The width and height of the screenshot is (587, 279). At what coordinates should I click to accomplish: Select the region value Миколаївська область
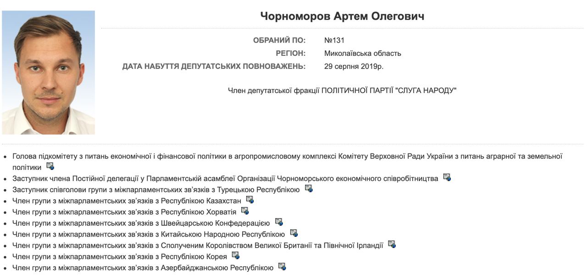(x=362, y=53)
